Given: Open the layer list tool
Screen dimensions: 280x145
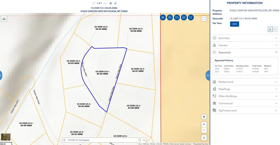Looking at the screenshot, I should tap(191, 17).
